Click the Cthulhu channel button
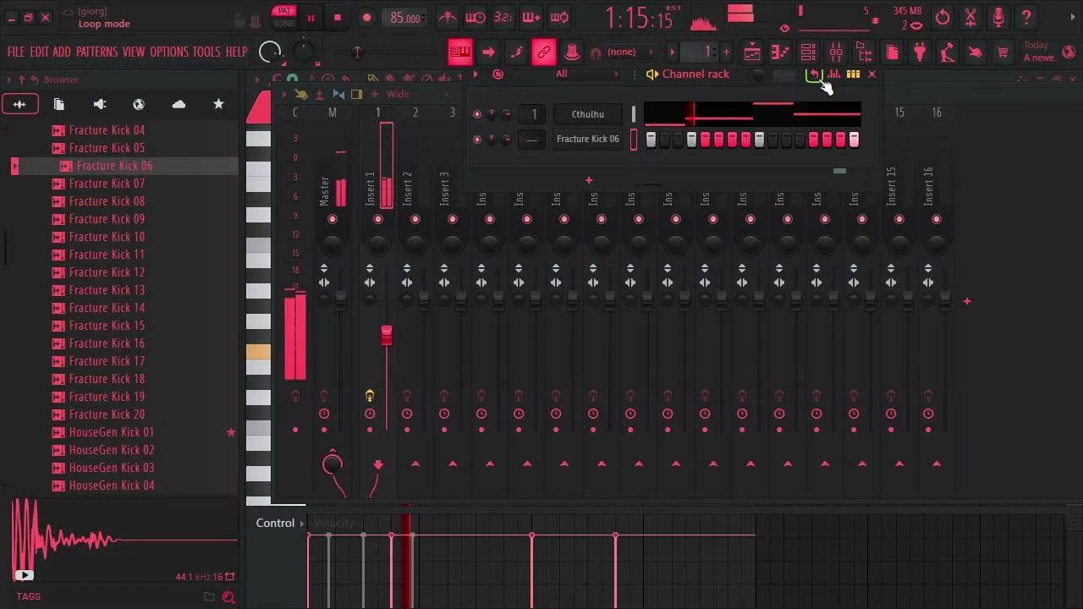 click(588, 114)
